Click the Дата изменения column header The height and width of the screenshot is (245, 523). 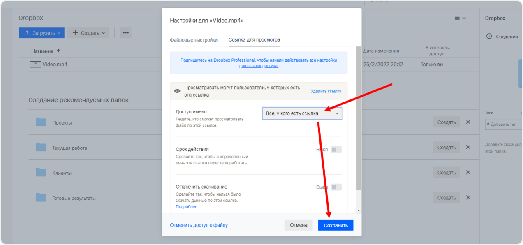381,51
